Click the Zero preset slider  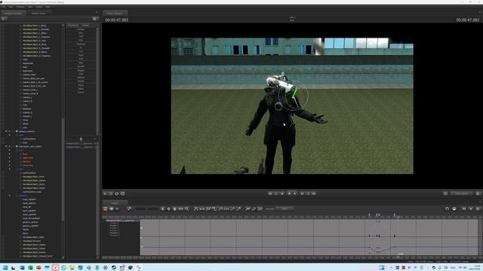pyautogui.click(x=81, y=33)
